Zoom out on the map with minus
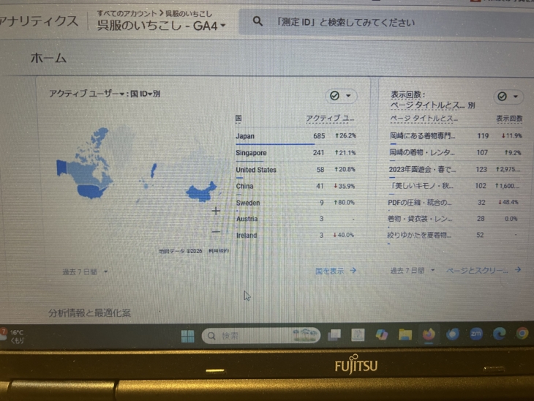534x401 pixels. pos(216,232)
